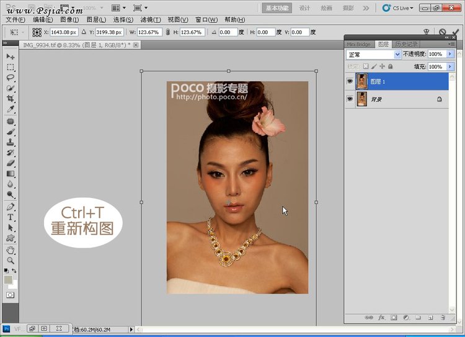Screen dimensions: 465x337
Task: Activate the Hand tool
Action: pos(11,250)
